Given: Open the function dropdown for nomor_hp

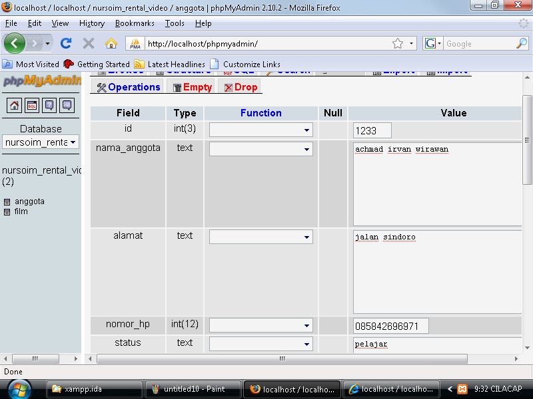Looking at the screenshot, I should (261, 325).
